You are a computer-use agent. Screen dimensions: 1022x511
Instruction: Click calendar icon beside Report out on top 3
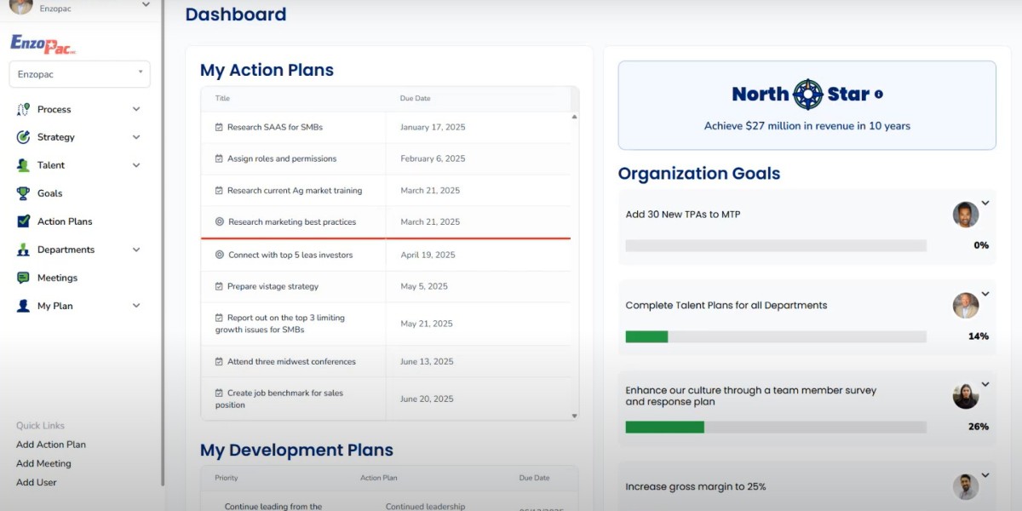pos(219,318)
